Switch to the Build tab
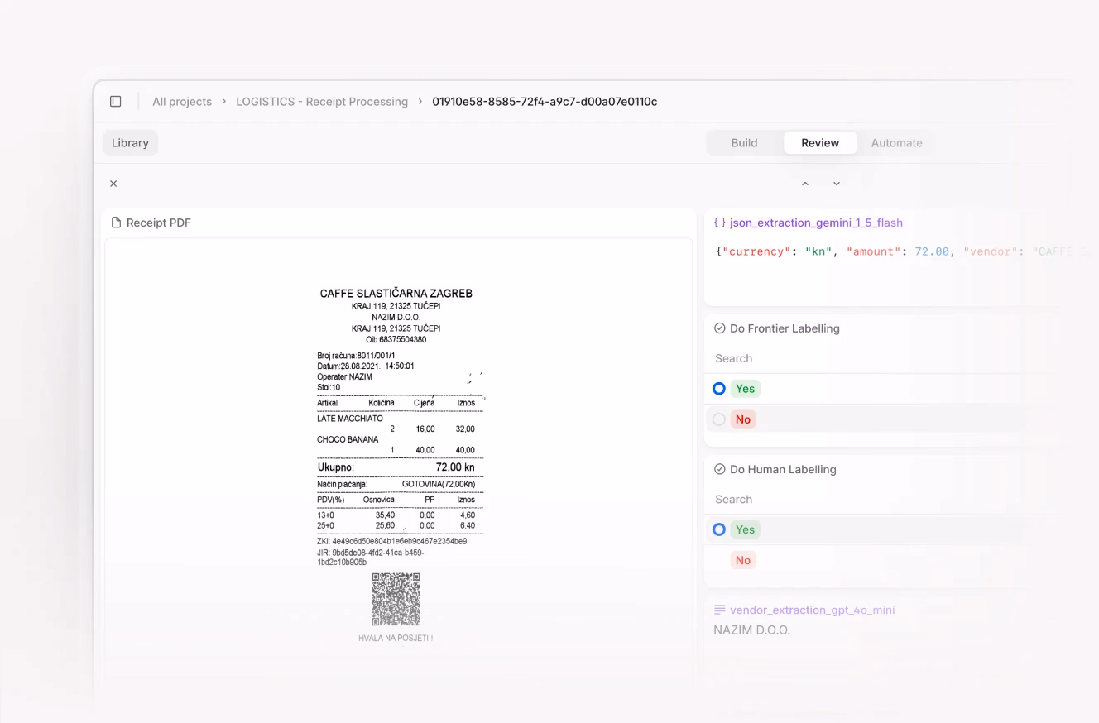Screen dimensions: 1099x723 (744, 143)
